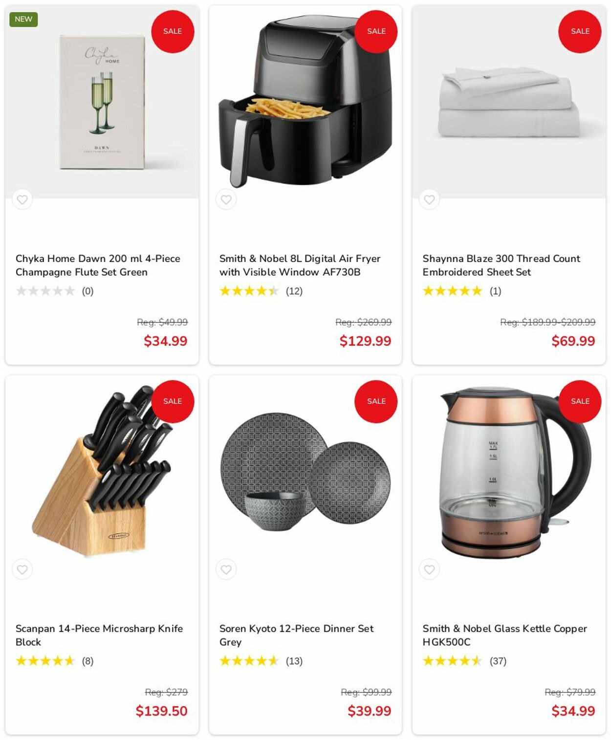The image size is (611, 740).
Task: Open Chyka Home Dawn Champagne Flute Set link
Action: [x=98, y=265]
